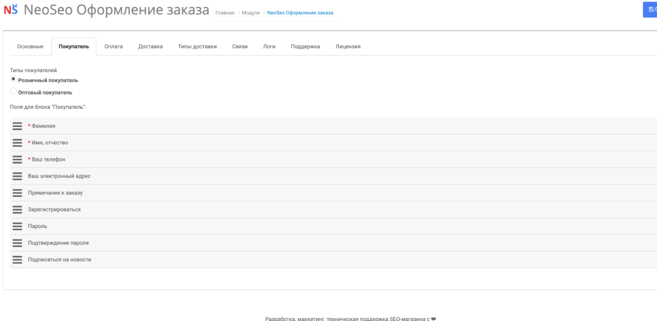Click handle icon for Подтверждение пароля
The image size is (657, 321).
coord(17,243)
